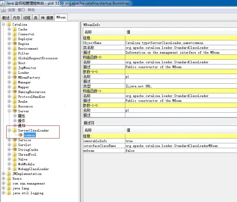
Task: Expand the java.lang domain node
Action: [4, 188]
